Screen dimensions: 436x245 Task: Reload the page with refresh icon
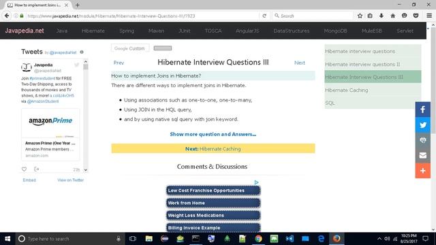tap(264, 16)
